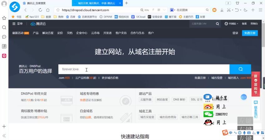Go back with the browser back arrow

26,10
